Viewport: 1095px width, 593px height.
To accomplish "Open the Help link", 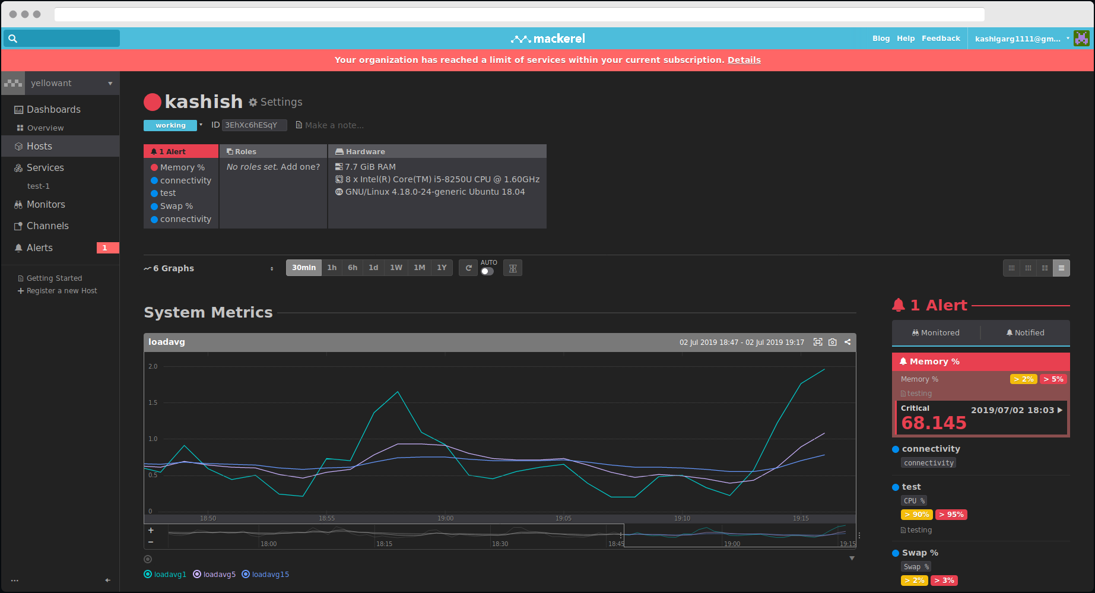I will coord(906,39).
